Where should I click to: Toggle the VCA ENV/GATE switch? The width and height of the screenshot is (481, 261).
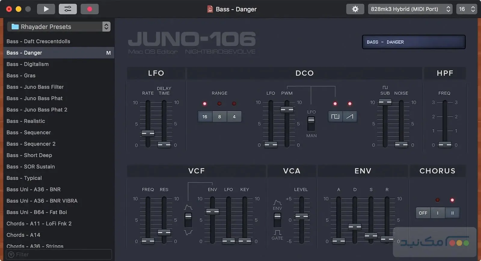[277, 220]
